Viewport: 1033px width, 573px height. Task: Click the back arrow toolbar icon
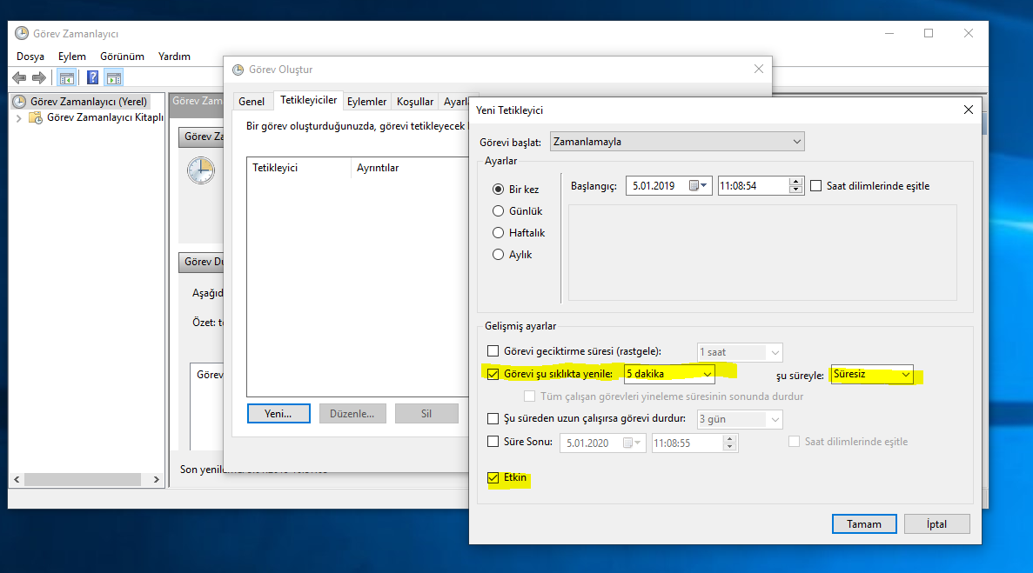19,77
